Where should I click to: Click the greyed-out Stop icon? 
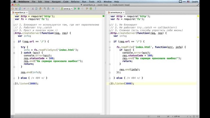click(82, 9)
